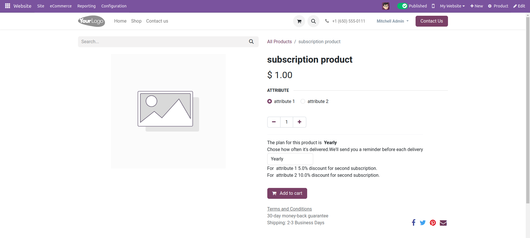Open the shopping cart icon in header
This screenshot has height=238, width=530.
click(299, 21)
